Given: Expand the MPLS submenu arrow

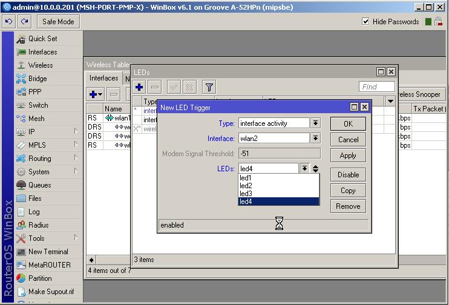Looking at the screenshot, I should [x=76, y=145].
